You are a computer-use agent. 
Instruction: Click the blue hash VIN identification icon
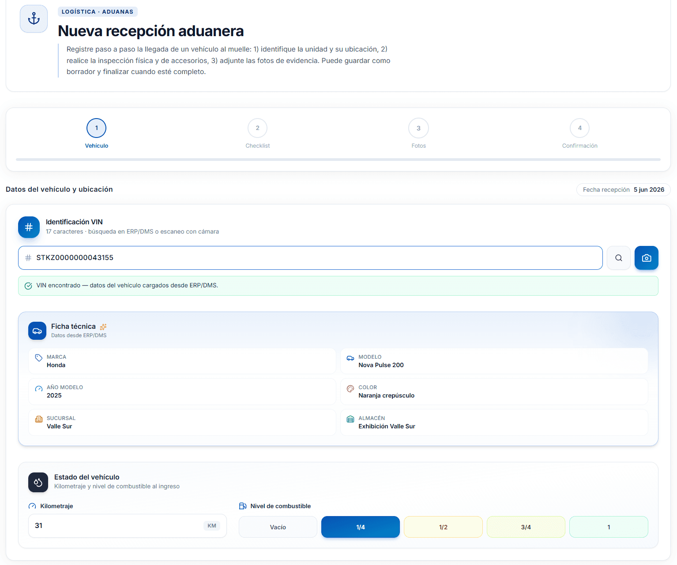click(29, 227)
